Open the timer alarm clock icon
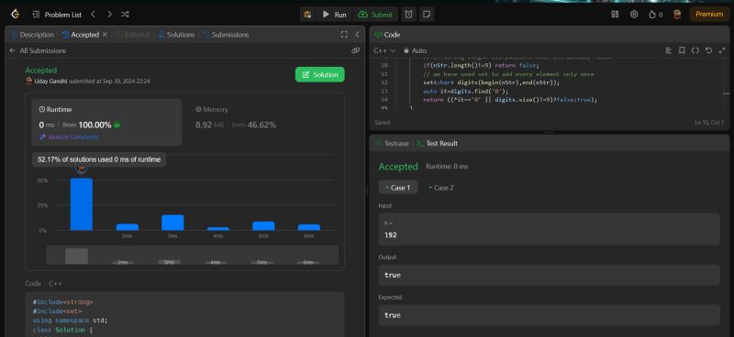 [408, 15]
